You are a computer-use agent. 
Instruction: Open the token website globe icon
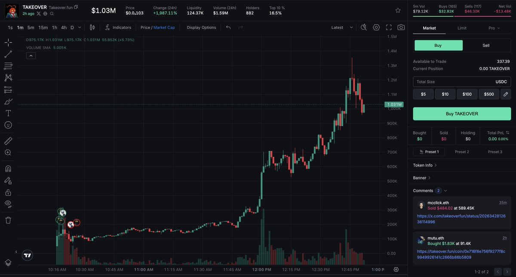(45, 14)
